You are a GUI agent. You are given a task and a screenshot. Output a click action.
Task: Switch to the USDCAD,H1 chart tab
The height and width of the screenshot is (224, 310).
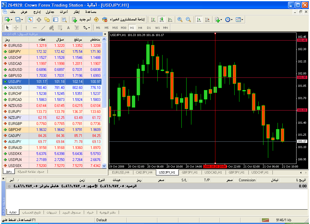tap(213, 172)
